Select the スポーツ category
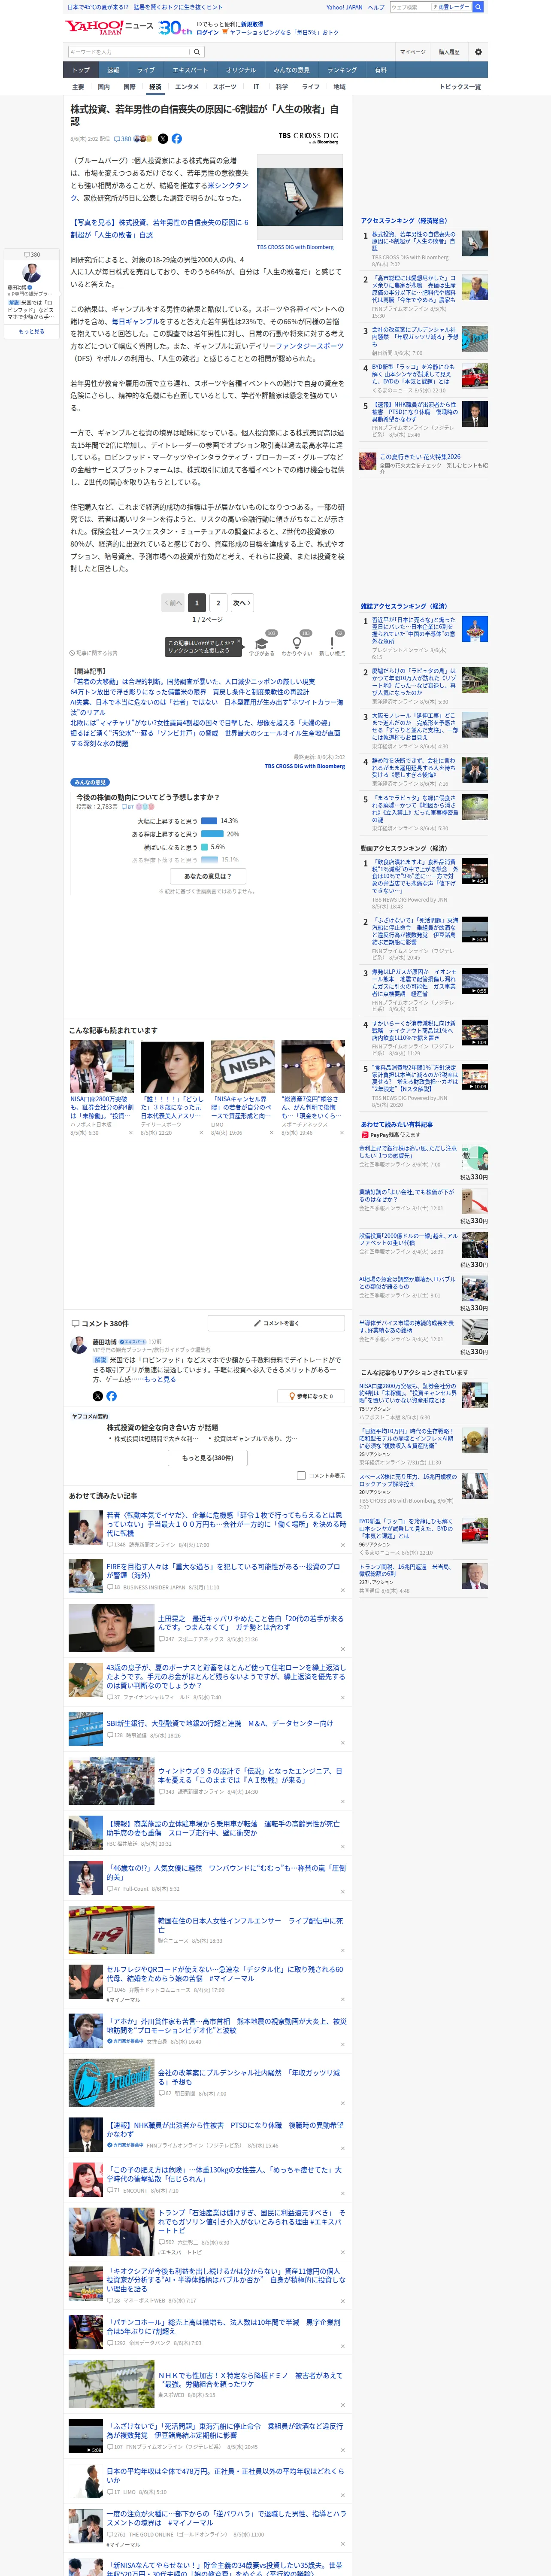551x2576 pixels. coord(225,87)
